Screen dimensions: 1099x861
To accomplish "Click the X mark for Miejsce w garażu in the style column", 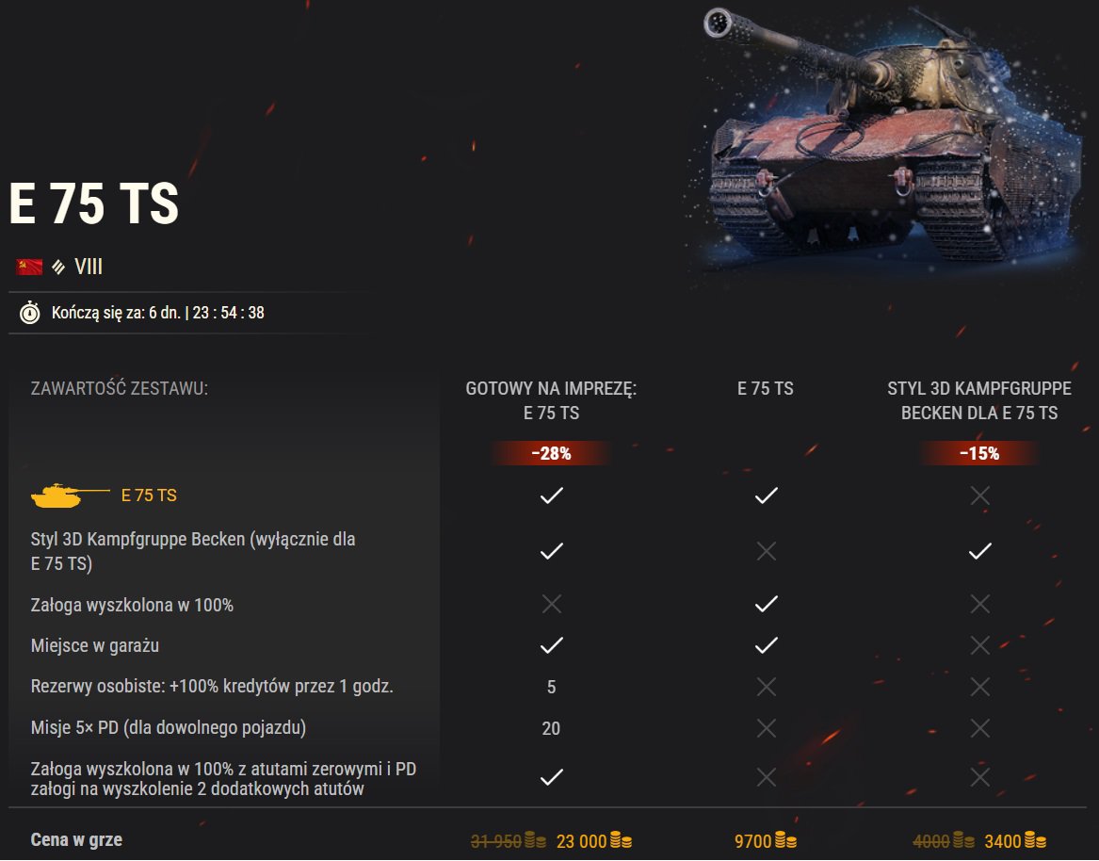I will (979, 645).
